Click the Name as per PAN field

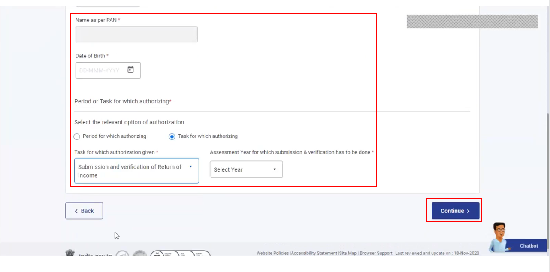tap(136, 34)
